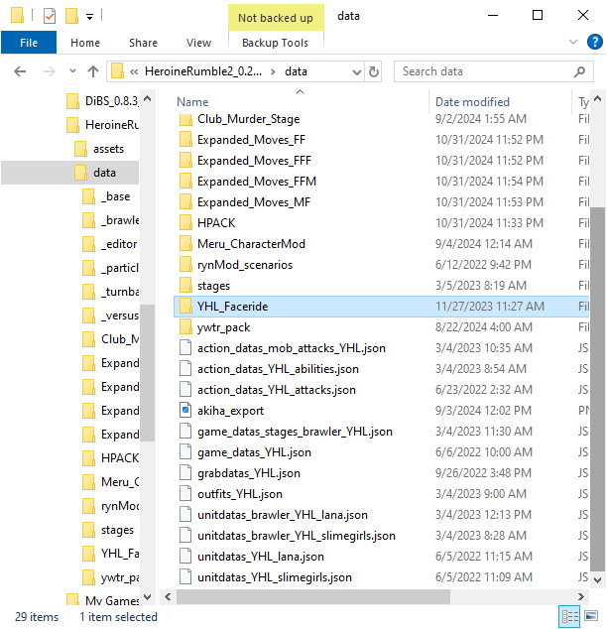
Task: Select the akiha_export image file
Action: pos(230,411)
